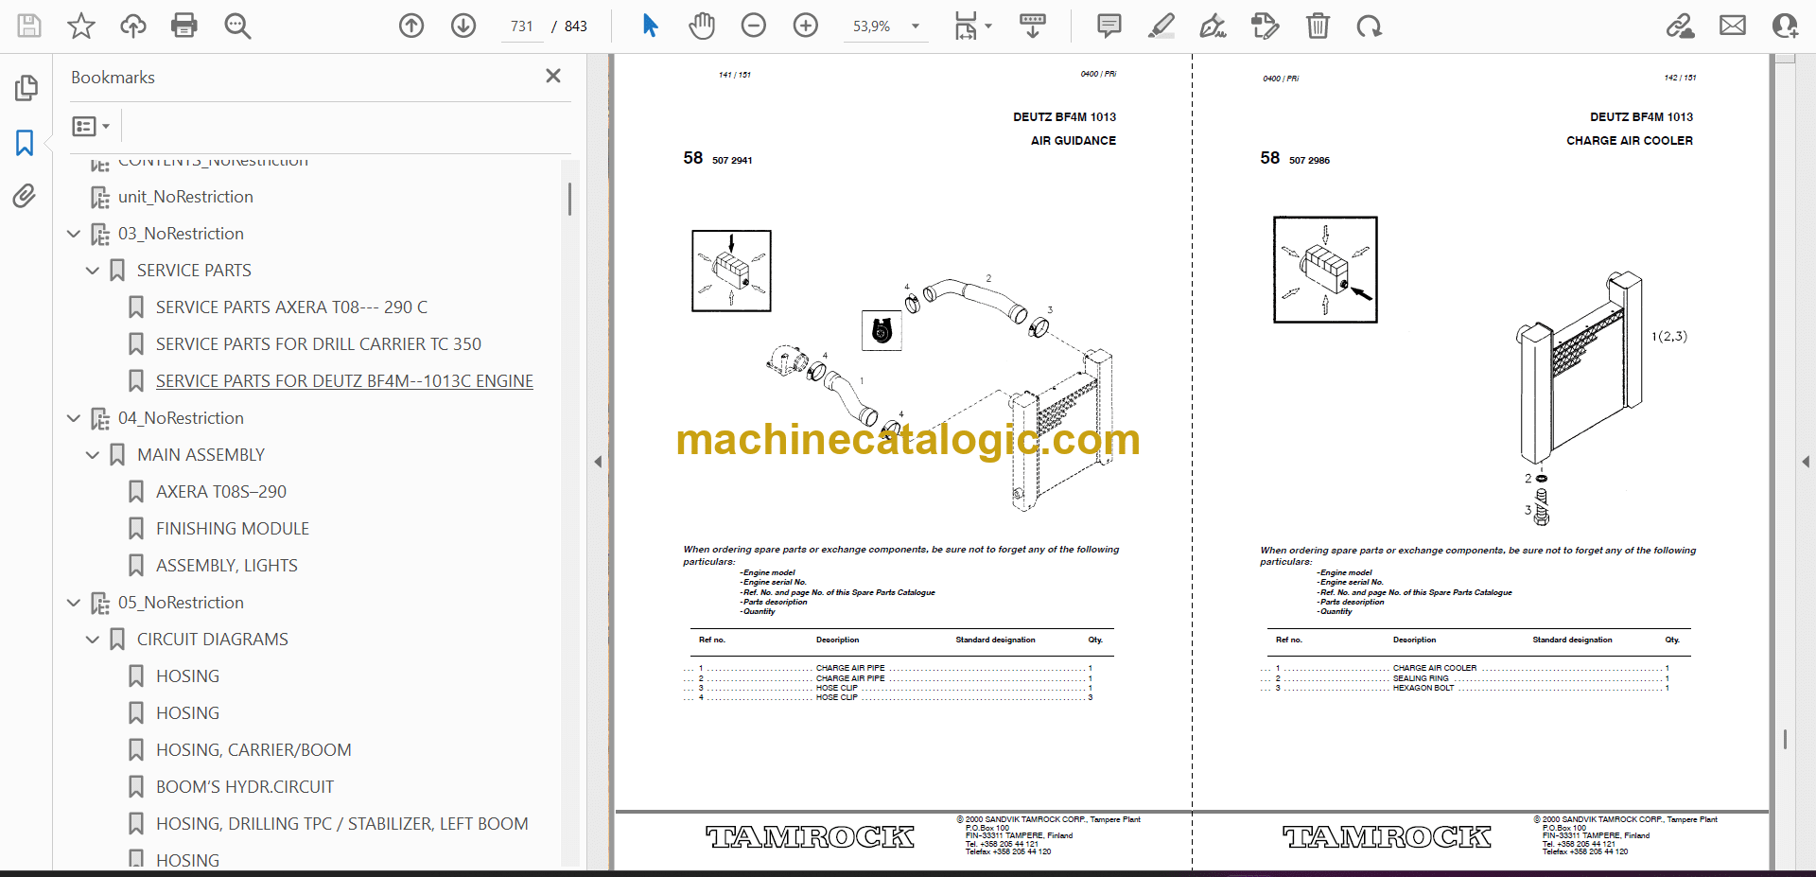Rotate the page view

pos(1369,26)
